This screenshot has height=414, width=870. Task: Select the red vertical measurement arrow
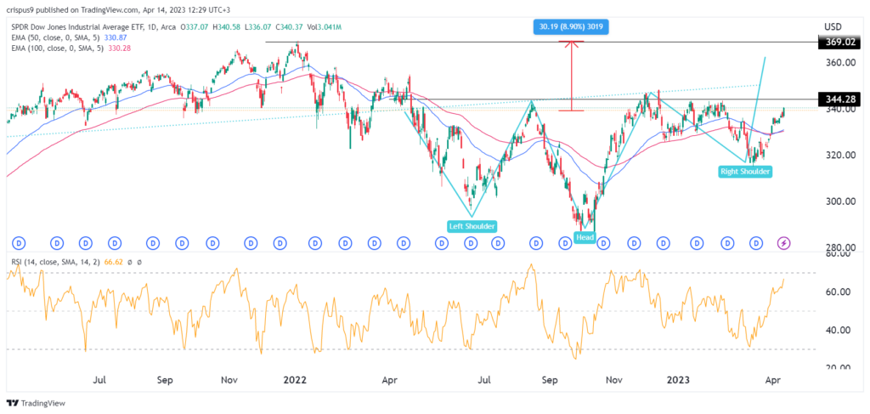coord(571,76)
